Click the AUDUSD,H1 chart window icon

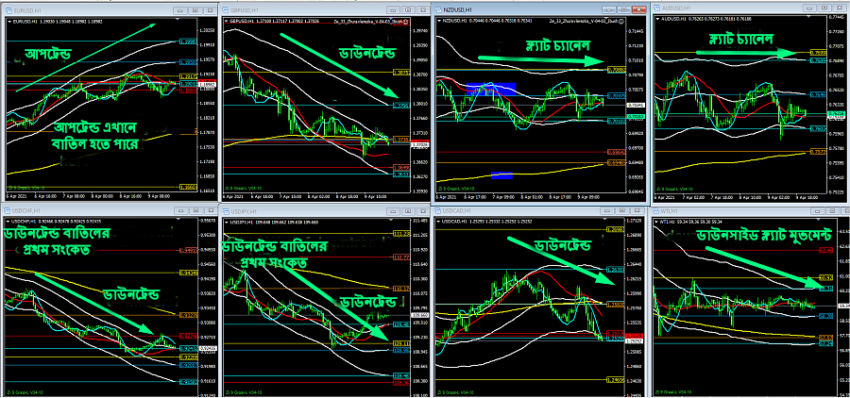click(657, 8)
